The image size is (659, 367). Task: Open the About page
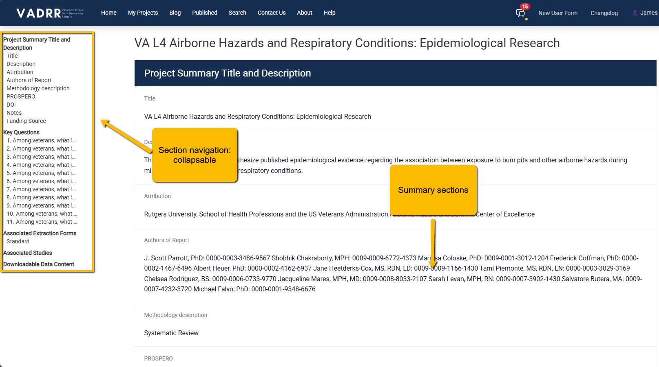click(305, 13)
